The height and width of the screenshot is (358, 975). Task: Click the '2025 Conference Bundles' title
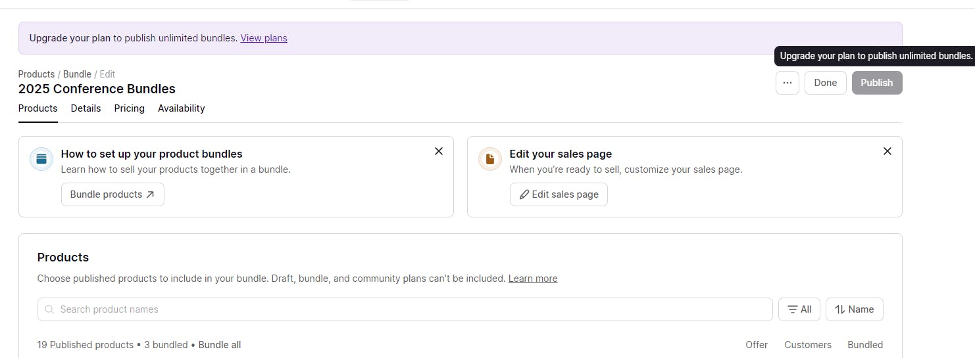pos(97,89)
